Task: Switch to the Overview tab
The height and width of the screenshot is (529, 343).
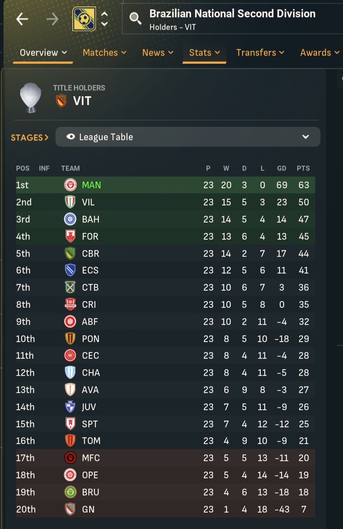Action: [43, 53]
